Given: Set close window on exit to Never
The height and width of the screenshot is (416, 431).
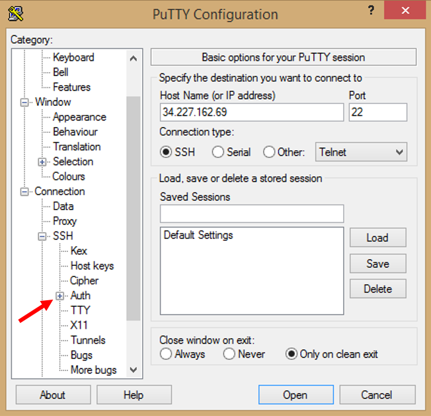Looking at the screenshot, I should (229, 354).
